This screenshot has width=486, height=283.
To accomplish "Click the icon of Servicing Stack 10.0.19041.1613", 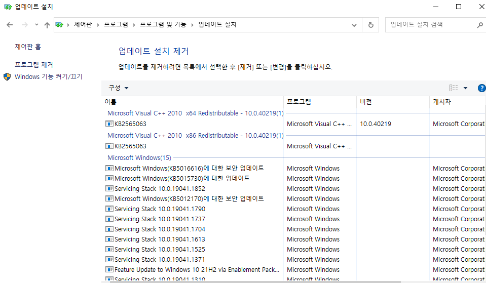I will click(109, 239).
